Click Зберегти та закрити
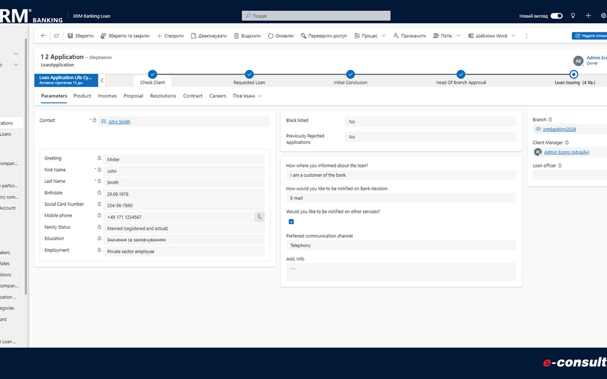Screen dimensions: 607x379 point(125,36)
